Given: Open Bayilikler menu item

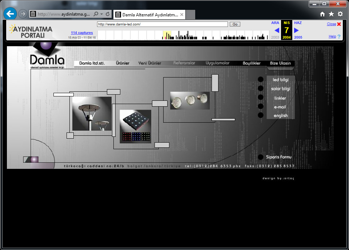Looking at the screenshot, I should 252,63.
